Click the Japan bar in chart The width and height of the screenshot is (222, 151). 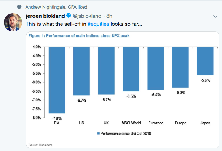click(205, 61)
